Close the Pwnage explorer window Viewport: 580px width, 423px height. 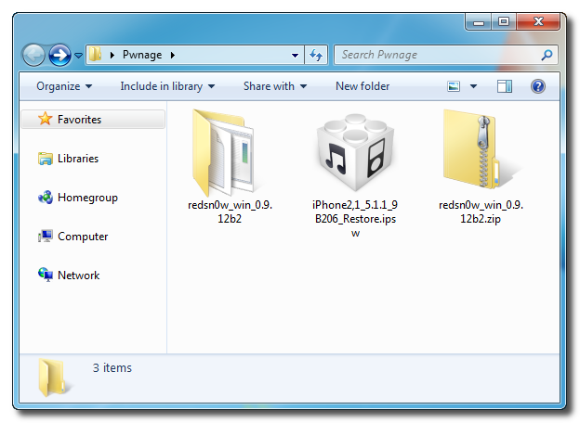[x=538, y=22]
